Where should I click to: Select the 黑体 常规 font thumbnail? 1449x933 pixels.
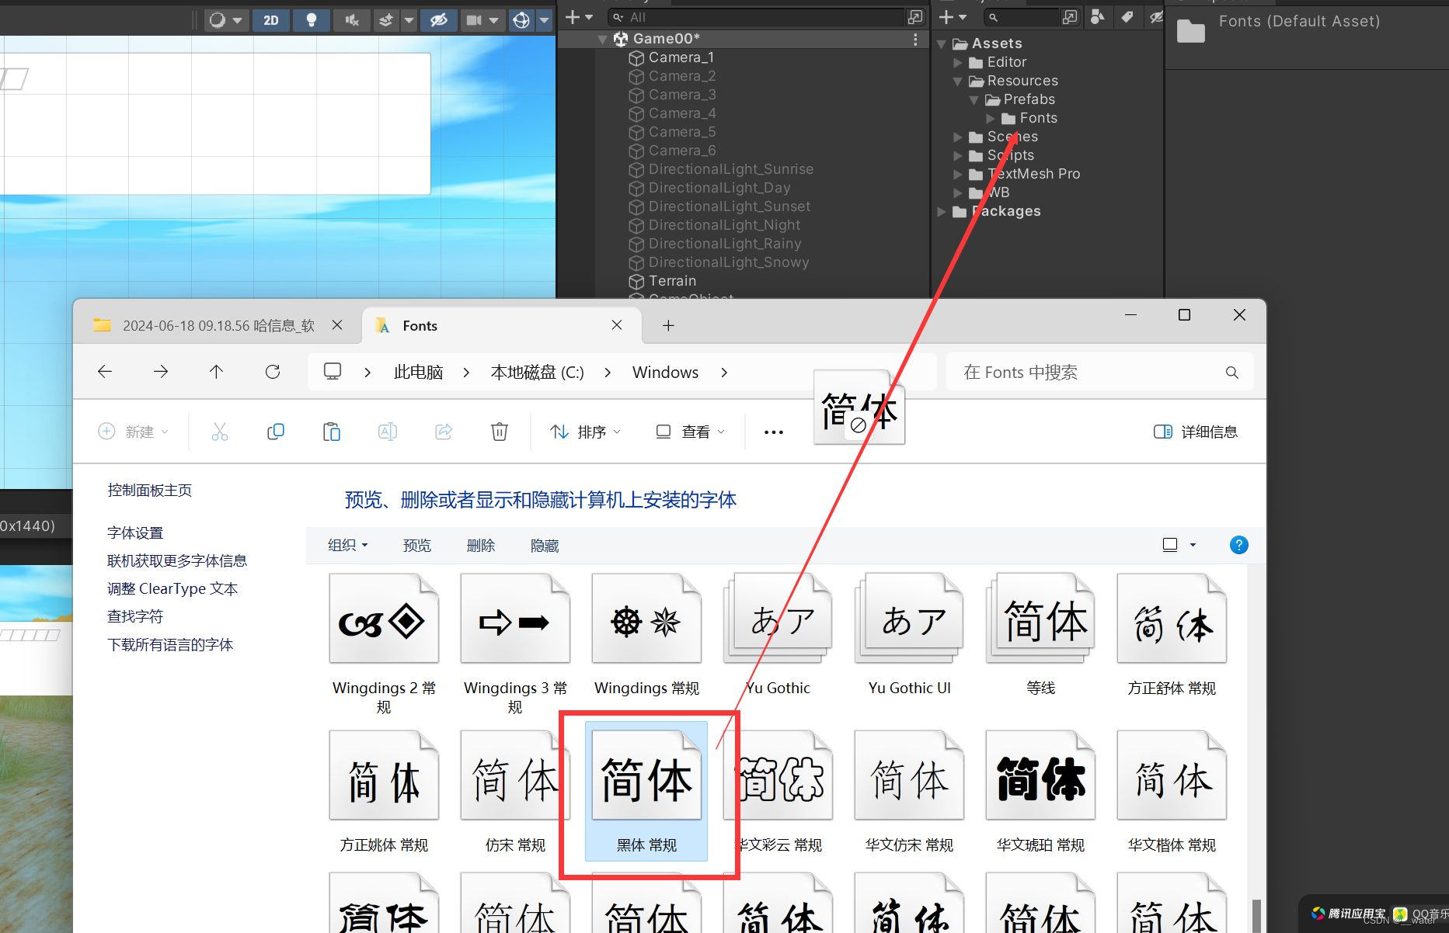pyautogui.click(x=646, y=791)
